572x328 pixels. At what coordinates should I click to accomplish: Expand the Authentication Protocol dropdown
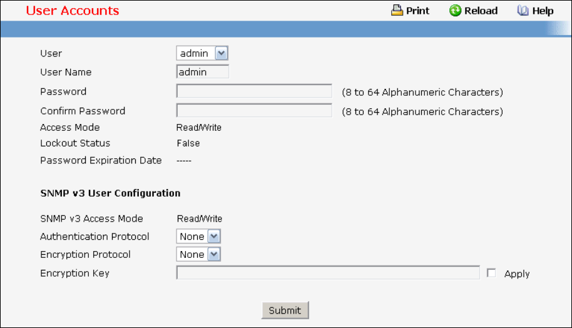coord(198,237)
